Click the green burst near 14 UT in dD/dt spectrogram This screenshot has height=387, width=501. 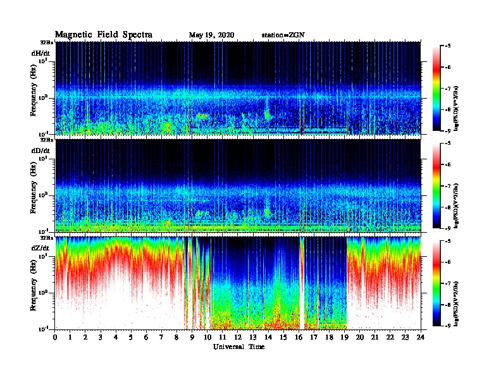pos(267,212)
